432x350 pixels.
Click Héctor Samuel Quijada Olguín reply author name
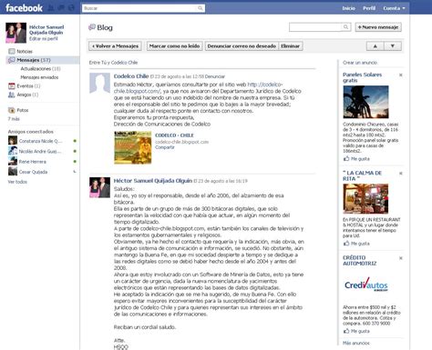click(x=153, y=181)
